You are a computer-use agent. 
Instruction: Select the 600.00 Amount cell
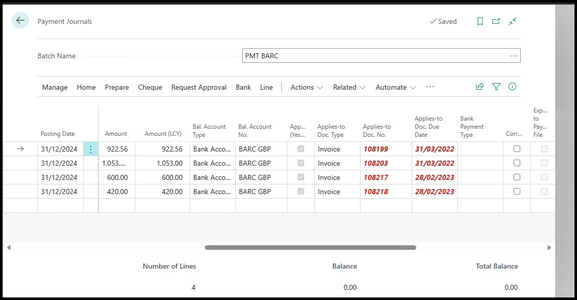coord(117,177)
